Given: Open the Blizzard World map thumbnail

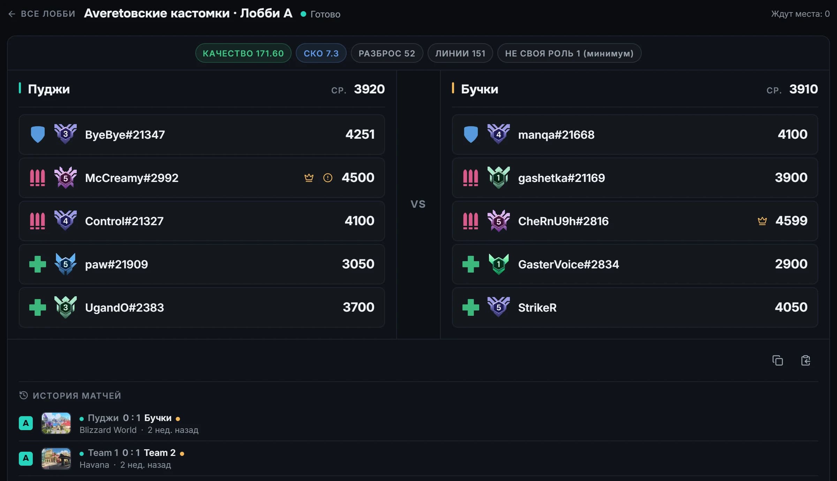Looking at the screenshot, I should pyautogui.click(x=56, y=423).
